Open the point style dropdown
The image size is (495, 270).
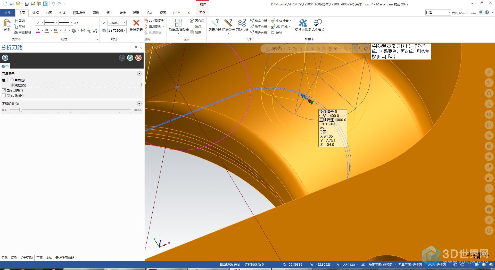(x=42, y=23)
